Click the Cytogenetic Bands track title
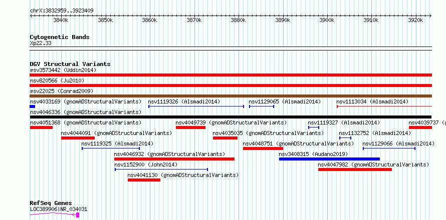Screen dimensions: 446x220 coord(60,37)
